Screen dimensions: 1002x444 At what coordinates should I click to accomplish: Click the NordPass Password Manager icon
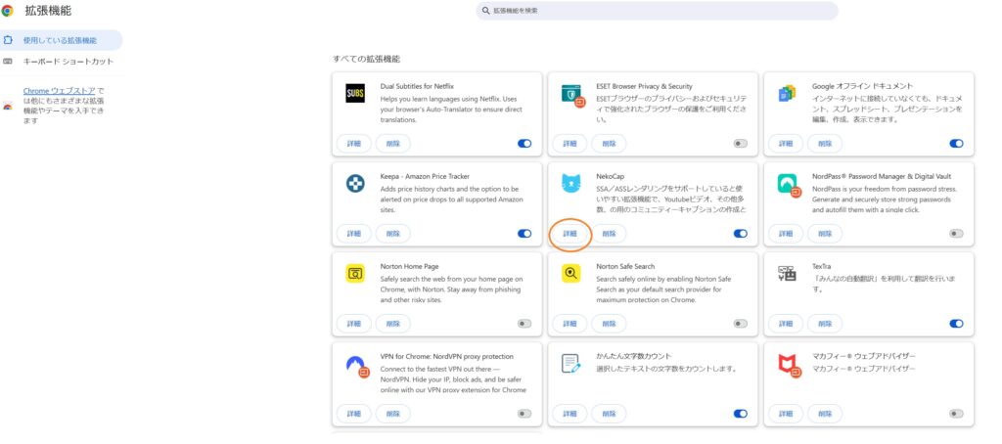[x=790, y=185]
